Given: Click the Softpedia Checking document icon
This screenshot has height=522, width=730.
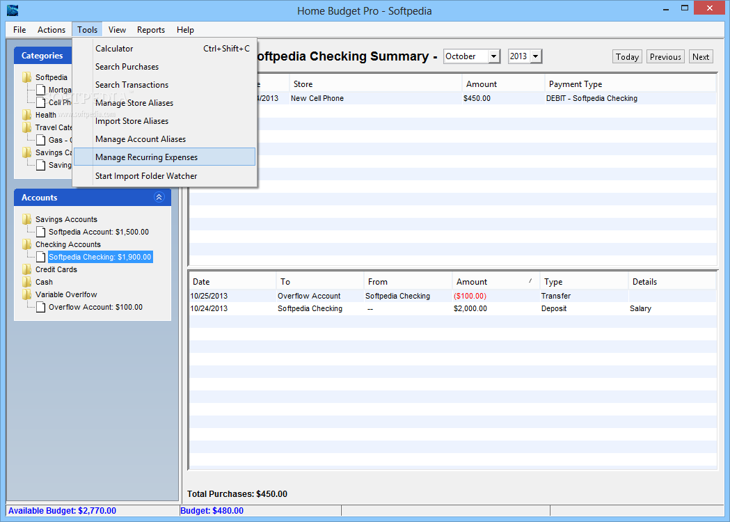Looking at the screenshot, I should (x=41, y=257).
